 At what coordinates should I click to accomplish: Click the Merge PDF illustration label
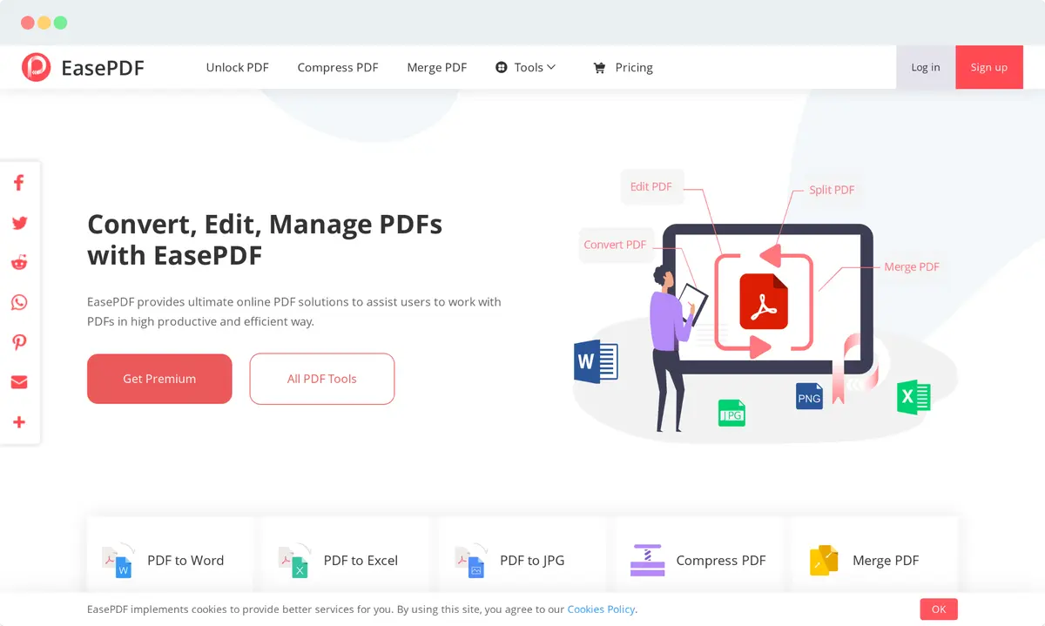click(x=912, y=267)
